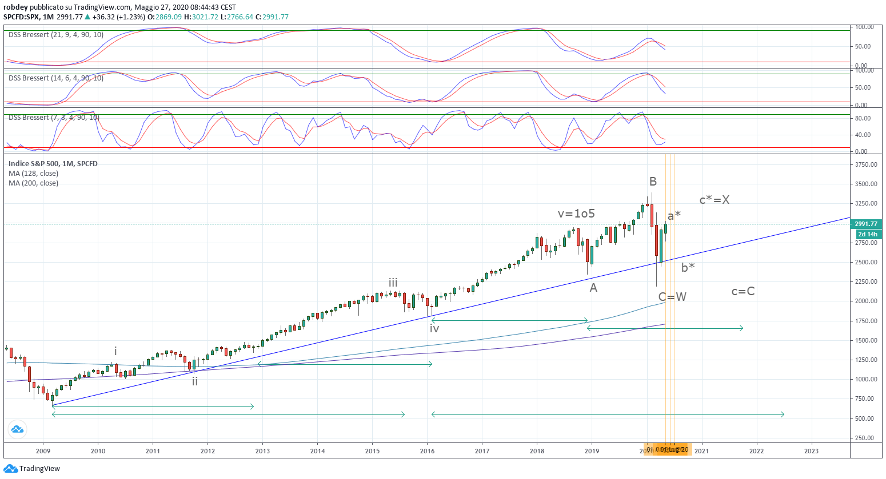Select the ii wave annotation
Image resolution: width=886 pixels, height=479 pixels.
195,381
